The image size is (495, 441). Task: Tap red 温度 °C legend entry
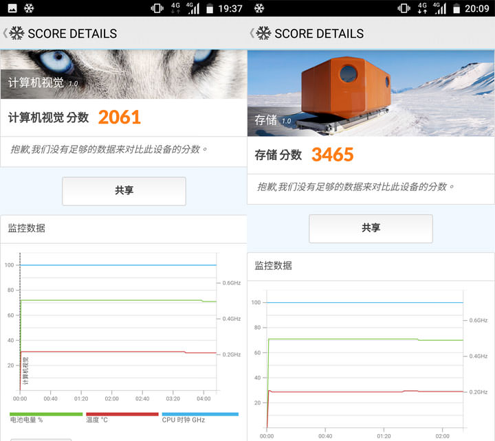pyautogui.click(x=122, y=418)
